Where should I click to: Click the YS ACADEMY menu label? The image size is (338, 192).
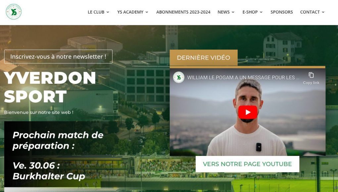pyautogui.click(x=130, y=12)
